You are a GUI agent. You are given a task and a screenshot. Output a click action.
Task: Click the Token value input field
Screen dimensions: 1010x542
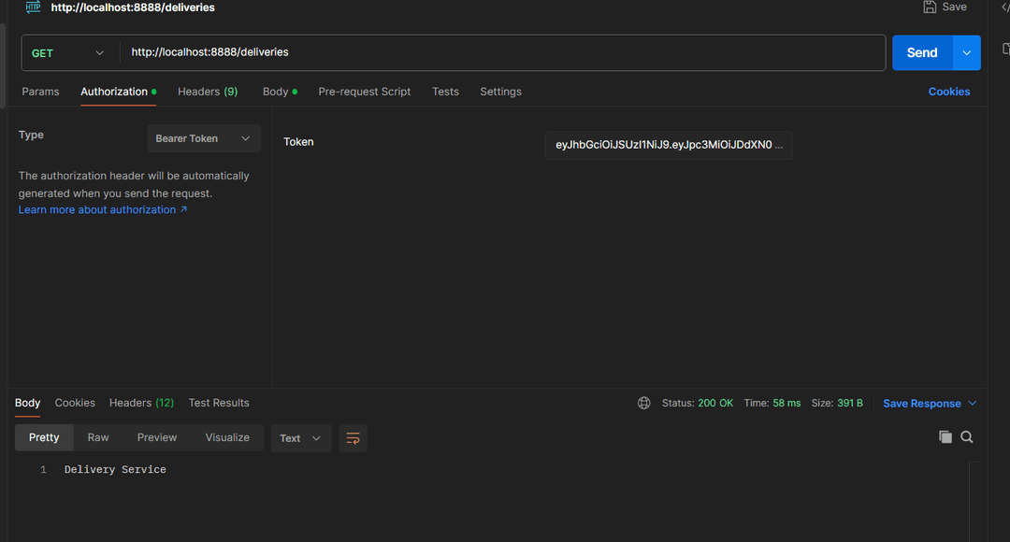[x=668, y=145]
